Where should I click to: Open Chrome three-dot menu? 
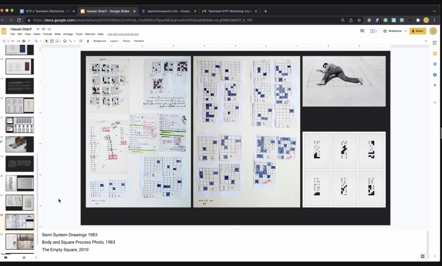coord(434,20)
